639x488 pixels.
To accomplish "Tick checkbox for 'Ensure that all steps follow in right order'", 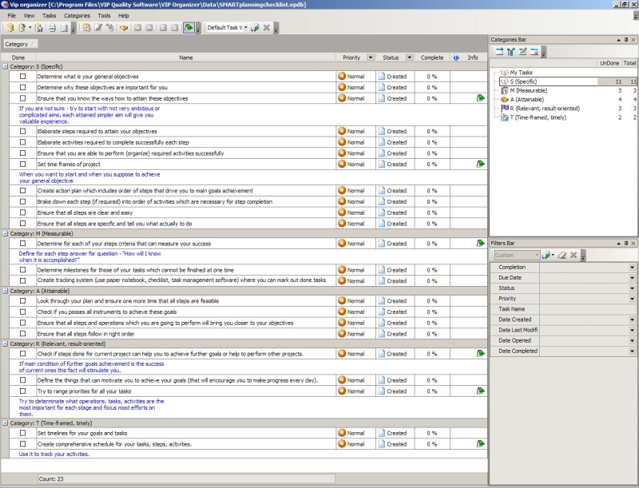I will click(x=22, y=334).
